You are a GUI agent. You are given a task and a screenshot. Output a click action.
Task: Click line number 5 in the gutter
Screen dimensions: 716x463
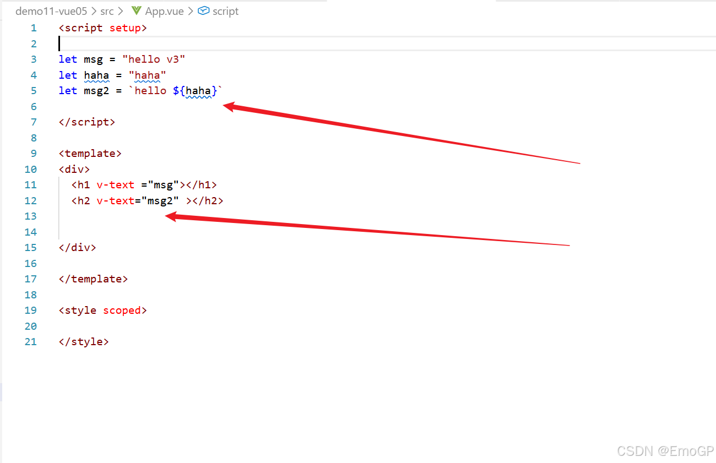[34, 91]
